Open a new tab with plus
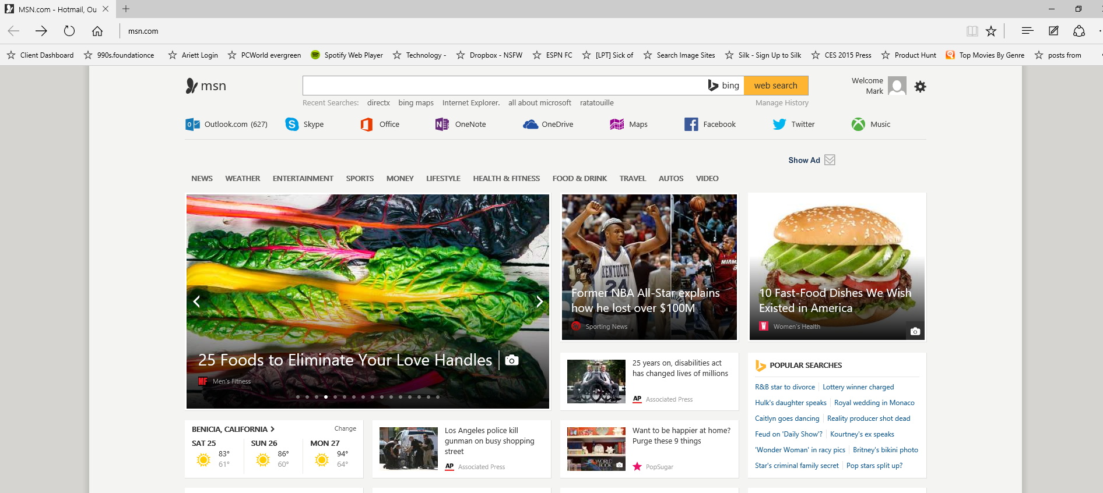The width and height of the screenshot is (1103, 493). pos(126,9)
